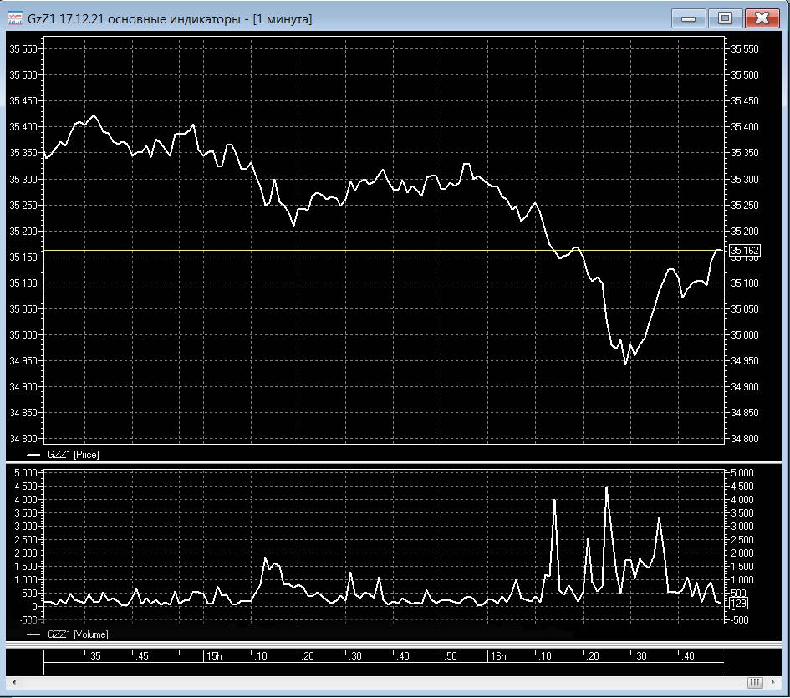Viewport: 790px width, 698px height.
Task: Click 35 000 on the left price axis
Action: click(x=23, y=334)
